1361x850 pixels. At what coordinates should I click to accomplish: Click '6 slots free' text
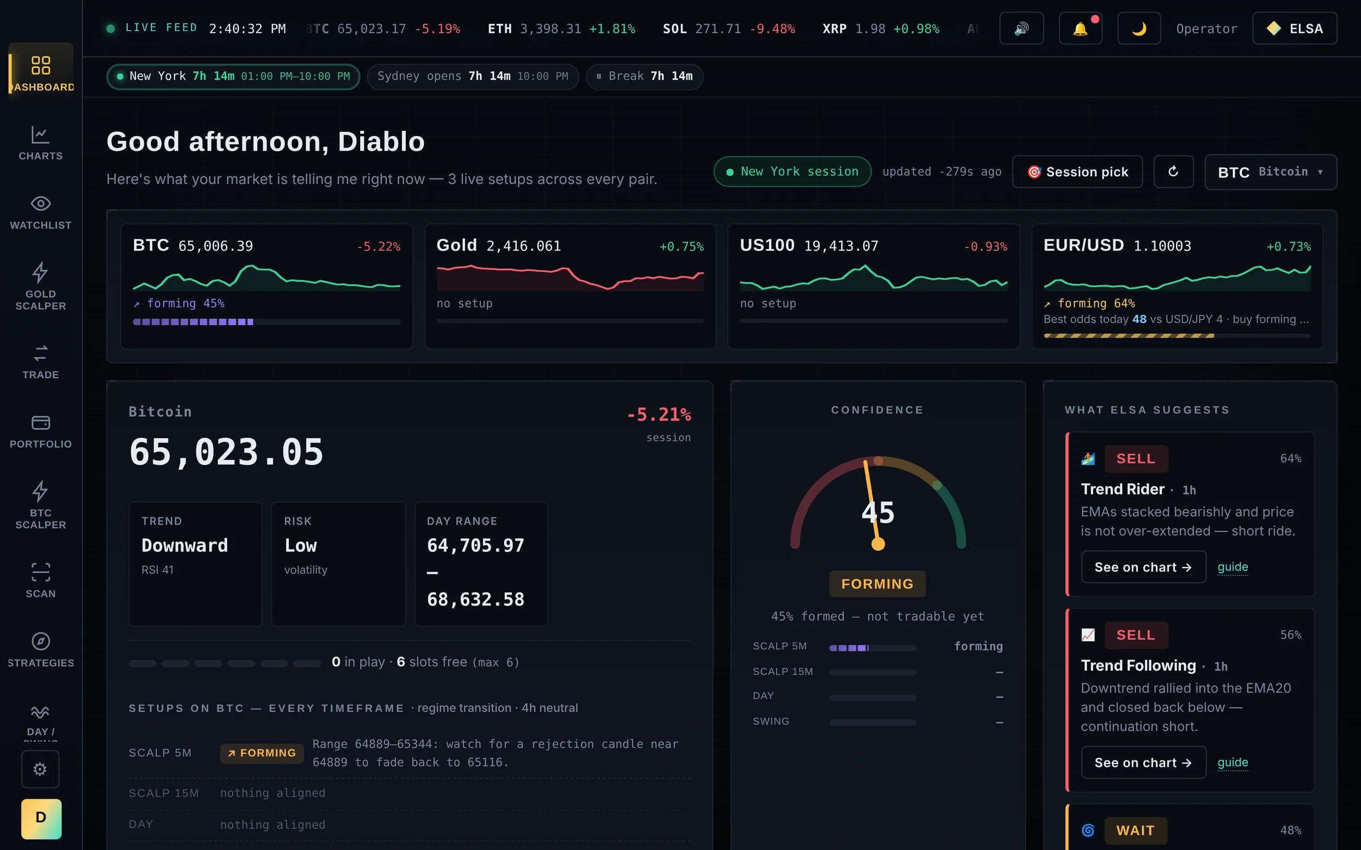(432, 662)
